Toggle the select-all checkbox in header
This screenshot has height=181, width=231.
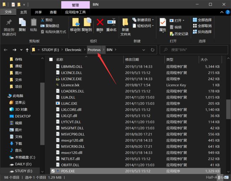coord(51,60)
